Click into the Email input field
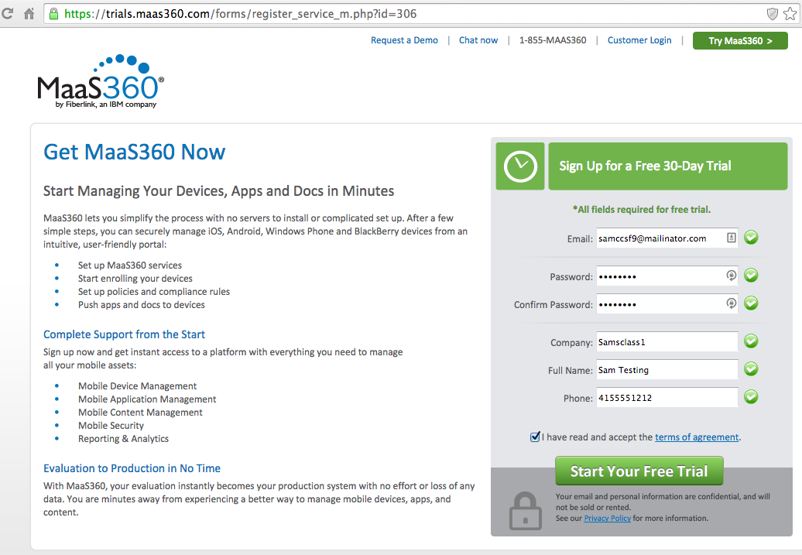 [667, 238]
